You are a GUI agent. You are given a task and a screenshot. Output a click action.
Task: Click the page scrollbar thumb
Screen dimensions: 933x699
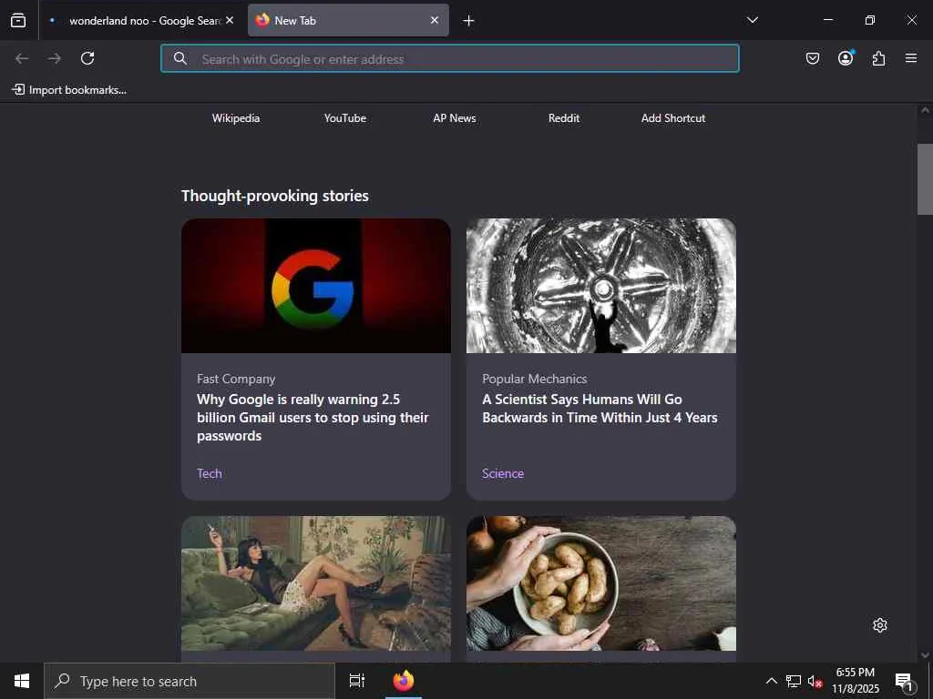925,179
